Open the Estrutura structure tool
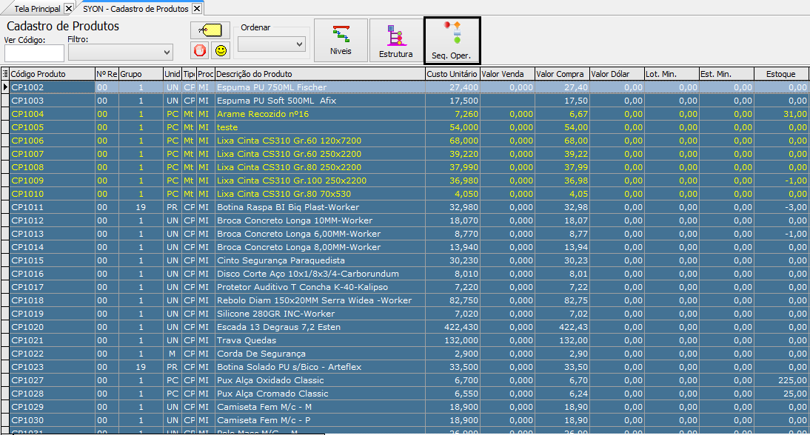 coord(395,41)
